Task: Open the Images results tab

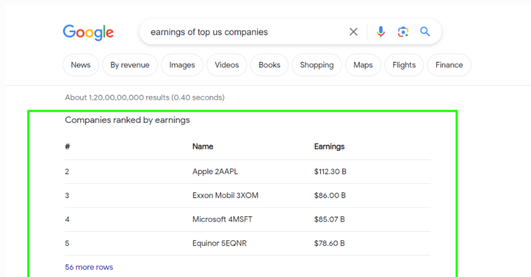Action: coord(182,65)
